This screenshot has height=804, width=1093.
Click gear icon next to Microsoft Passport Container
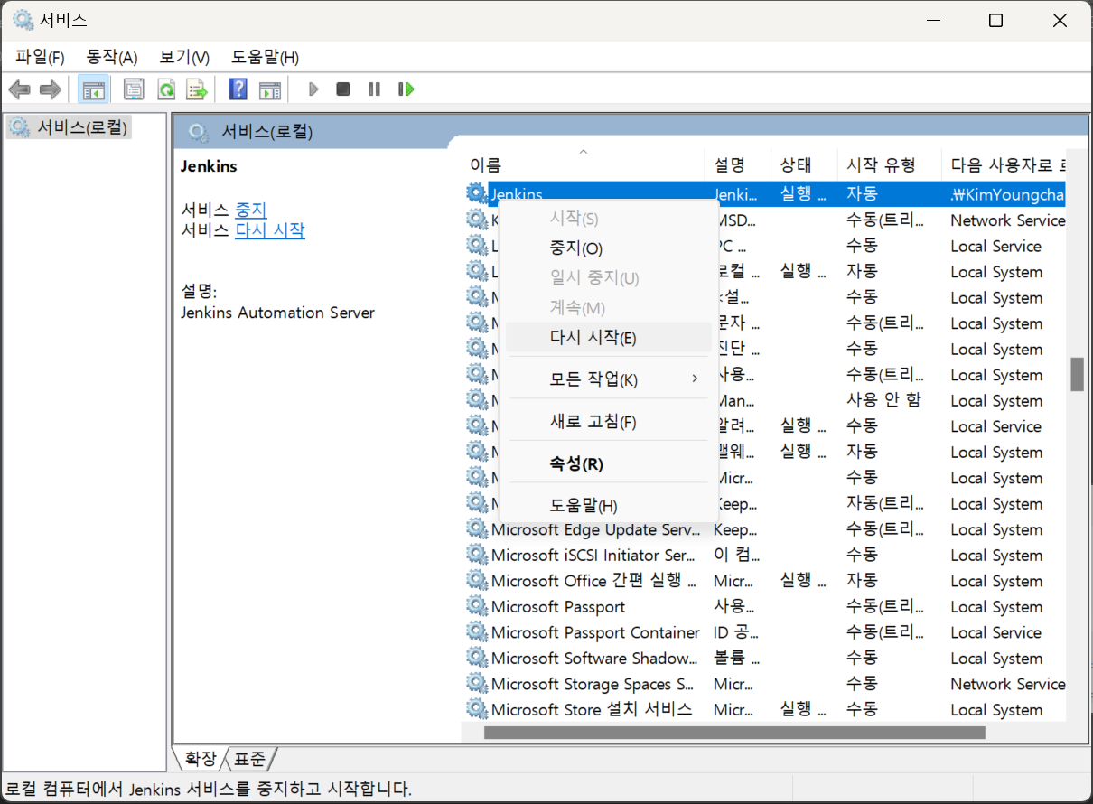tap(476, 632)
